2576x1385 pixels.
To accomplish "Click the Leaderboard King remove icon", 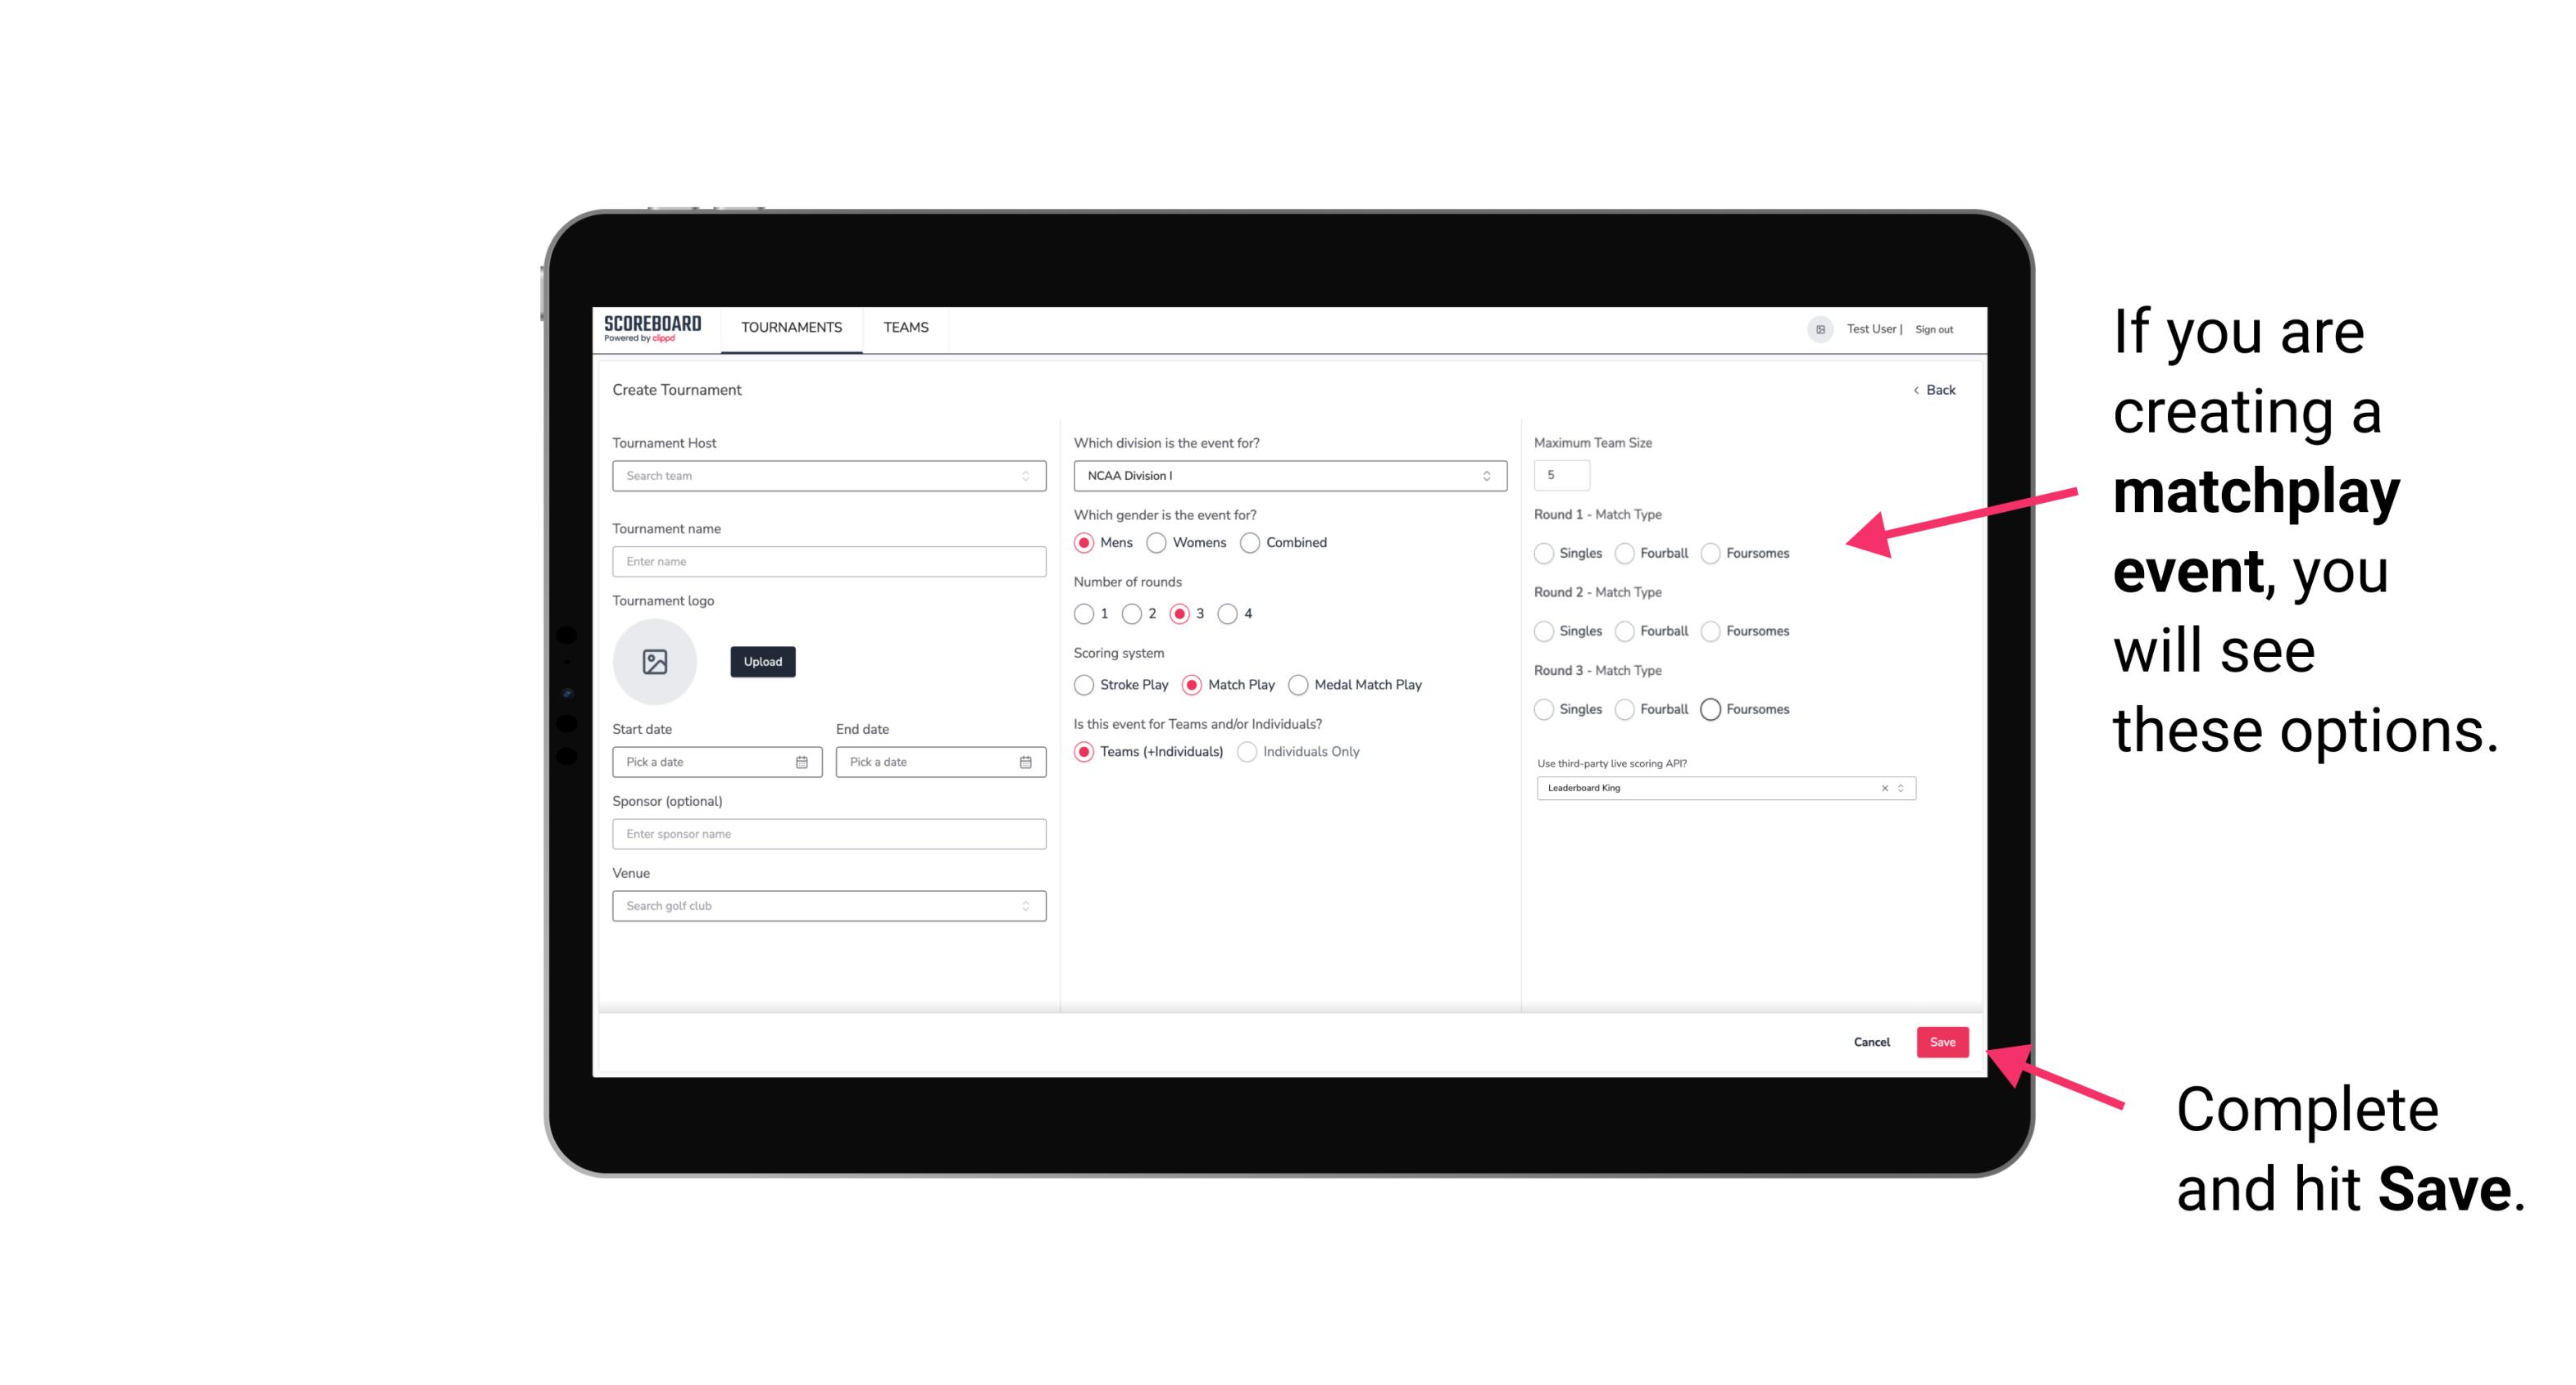I will (x=1883, y=786).
